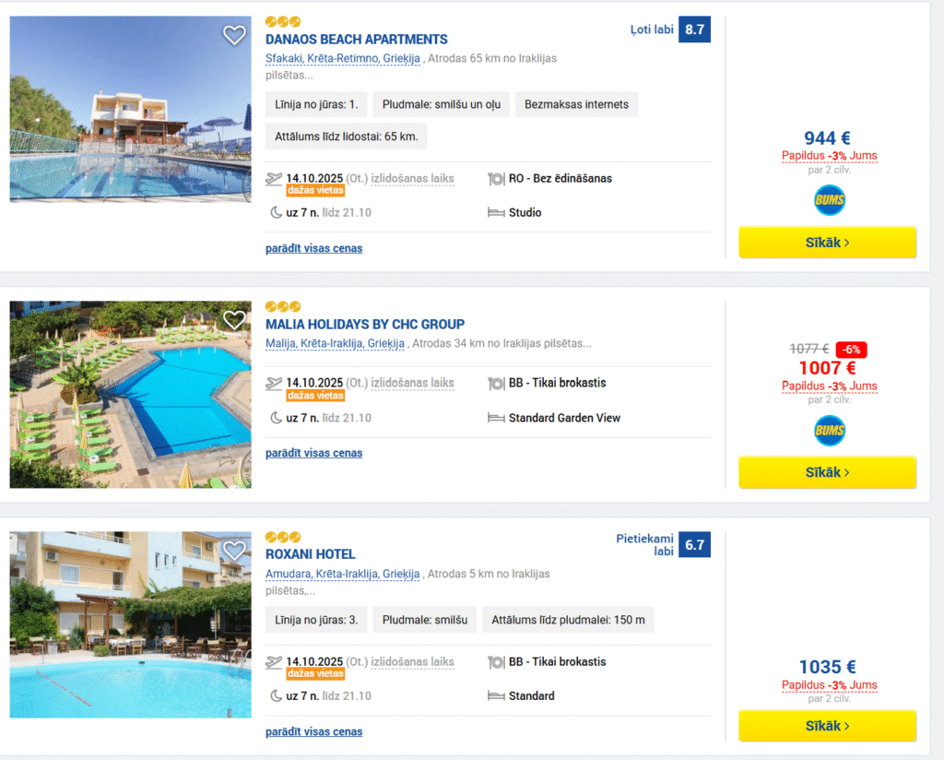The height and width of the screenshot is (760, 944).
Task: Click BUMS logo on Danaos offer
Action: [x=829, y=200]
